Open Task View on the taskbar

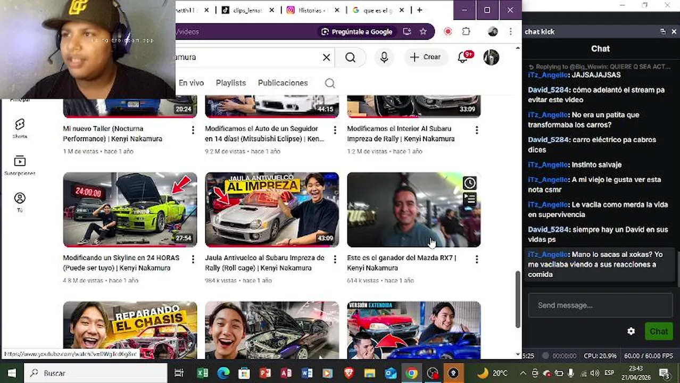coord(179,373)
